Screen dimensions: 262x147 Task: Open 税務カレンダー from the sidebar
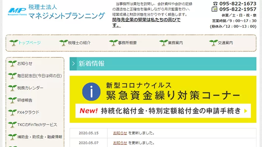[x=30, y=88]
